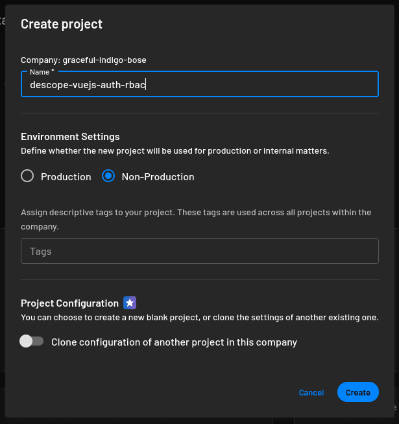Image resolution: width=399 pixels, height=424 pixels.
Task: Click the floating "Name *" field label
Action: pyautogui.click(x=42, y=71)
